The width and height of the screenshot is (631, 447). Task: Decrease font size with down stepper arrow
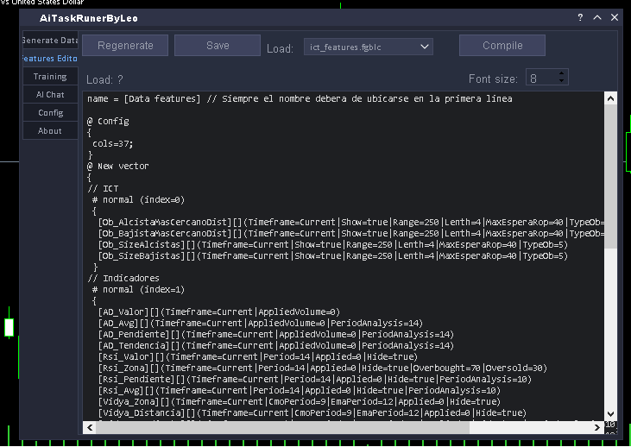tap(563, 82)
